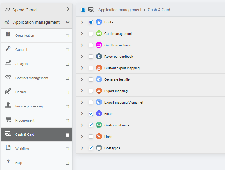
Task: Uncheck the Filters checkbox
Action: pyautogui.click(x=91, y=114)
